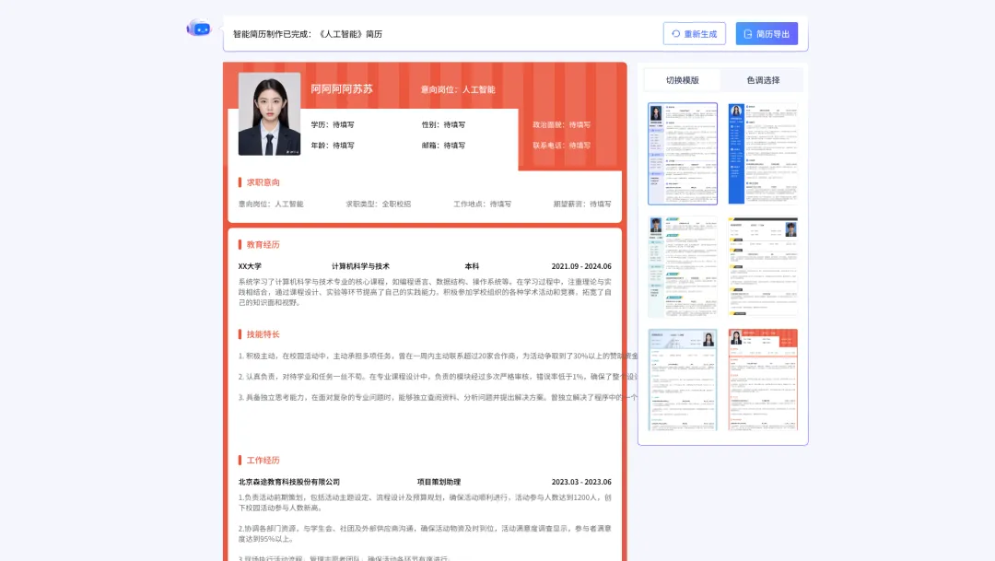
Task: Select the red-orange resume template thumbnail
Action: (763, 380)
